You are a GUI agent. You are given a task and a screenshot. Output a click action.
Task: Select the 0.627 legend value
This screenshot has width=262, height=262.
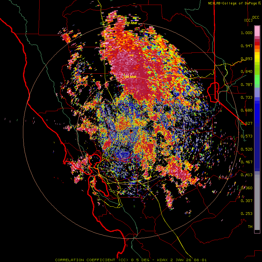coord(247,123)
